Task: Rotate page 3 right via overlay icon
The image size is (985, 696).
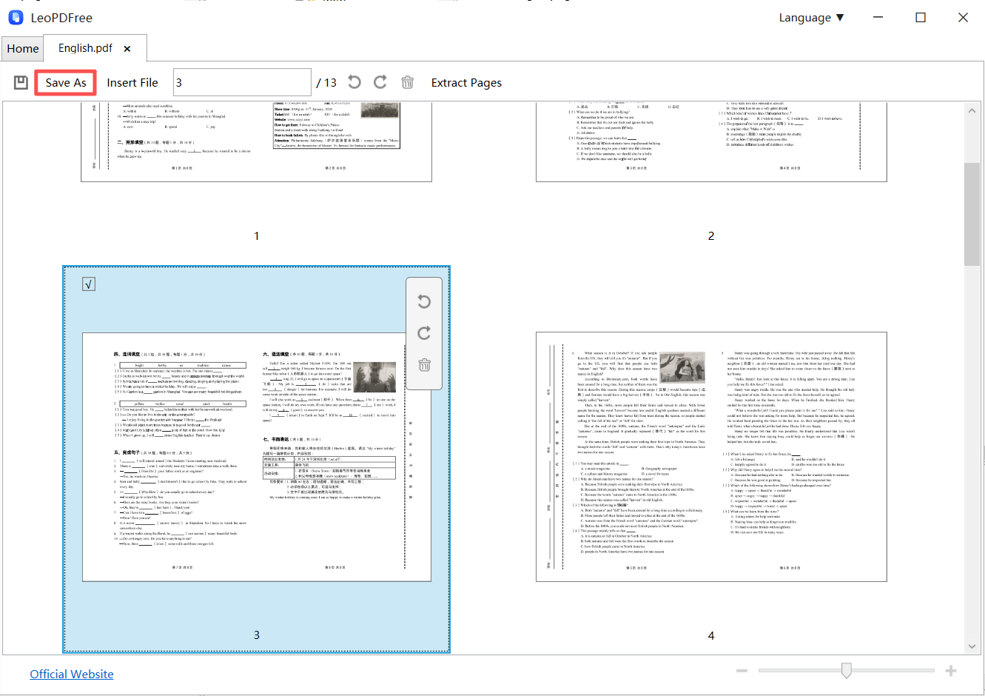Action: pyautogui.click(x=424, y=333)
